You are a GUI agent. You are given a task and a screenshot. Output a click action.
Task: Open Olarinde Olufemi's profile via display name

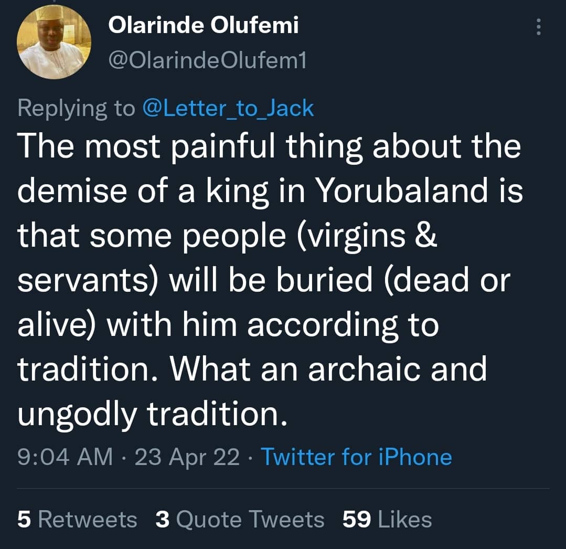204,25
